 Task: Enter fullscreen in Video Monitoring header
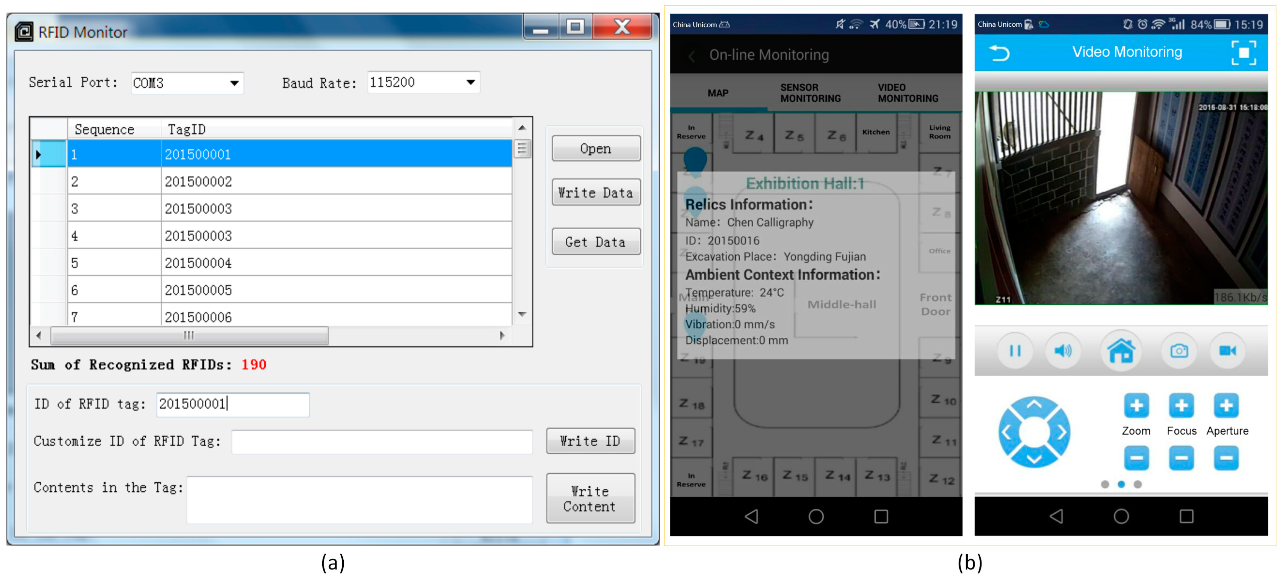(x=1244, y=53)
